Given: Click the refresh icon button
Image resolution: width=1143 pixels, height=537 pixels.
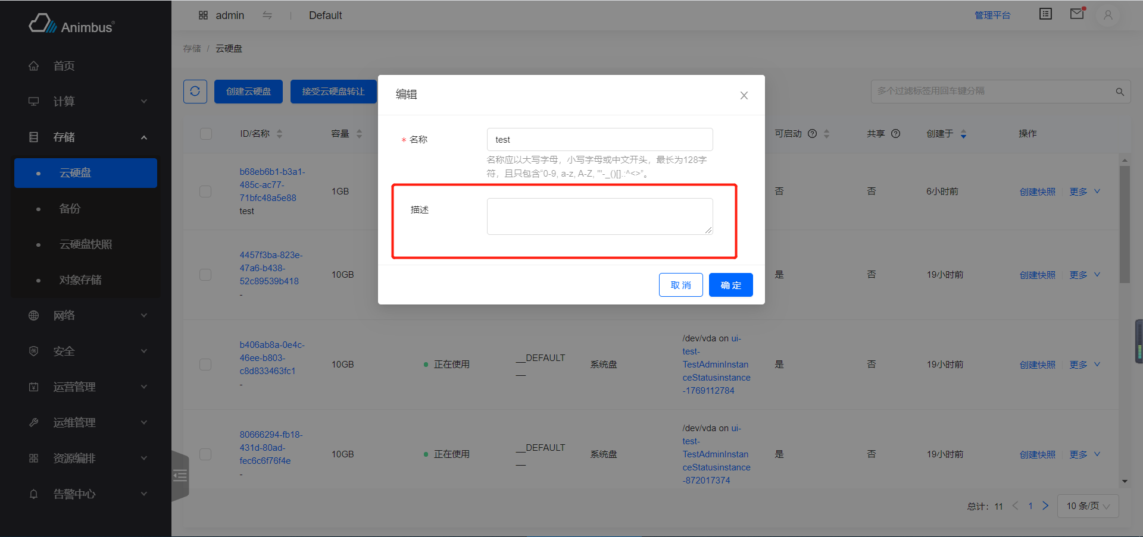Looking at the screenshot, I should [x=195, y=92].
